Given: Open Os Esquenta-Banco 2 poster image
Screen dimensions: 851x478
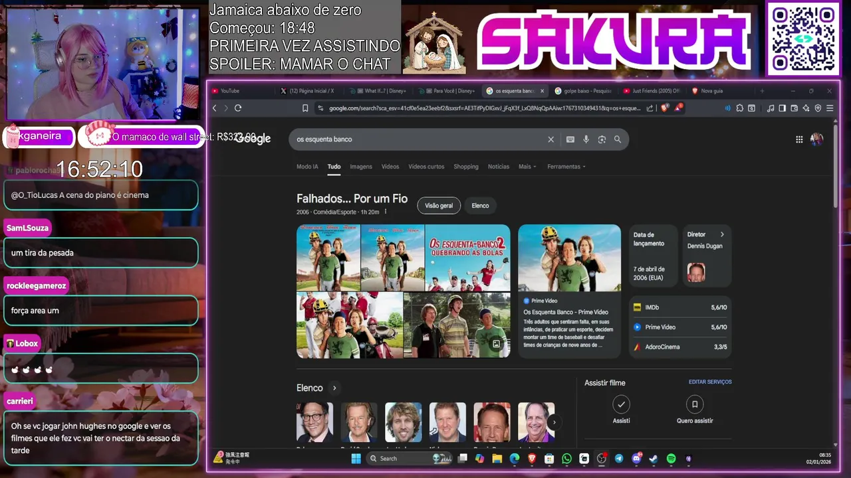Looking at the screenshot, I should point(467,258).
